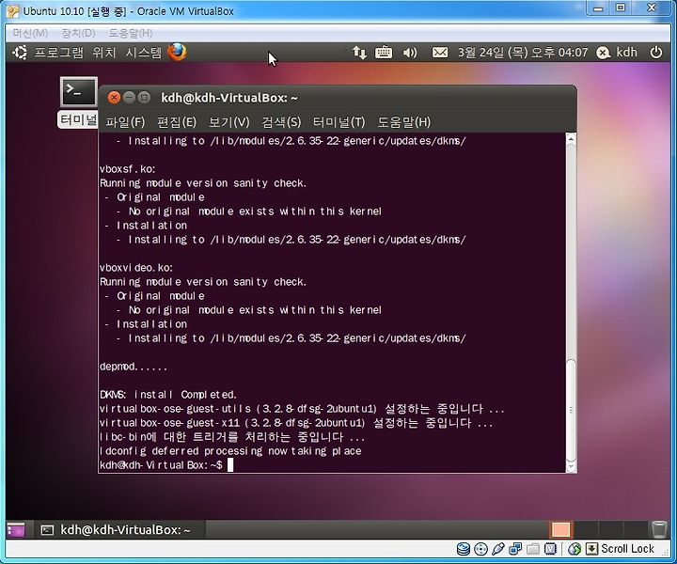Image resolution: width=677 pixels, height=564 pixels.
Task: Click VirtualBox USB devices status icon
Action: (497, 549)
